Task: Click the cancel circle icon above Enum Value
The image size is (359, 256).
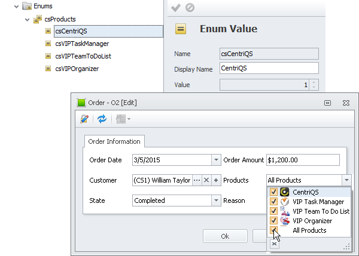Action: pyautogui.click(x=190, y=8)
